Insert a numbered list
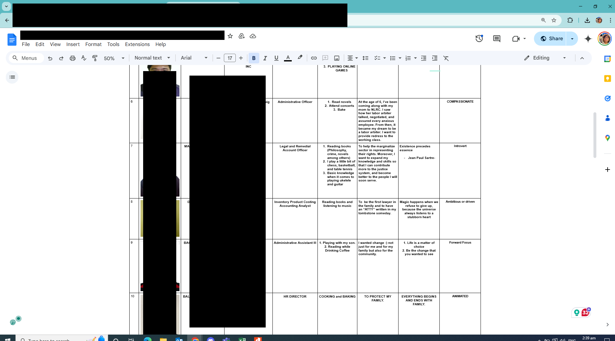Image resolution: width=615 pixels, height=341 pixels. [x=408, y=58]
